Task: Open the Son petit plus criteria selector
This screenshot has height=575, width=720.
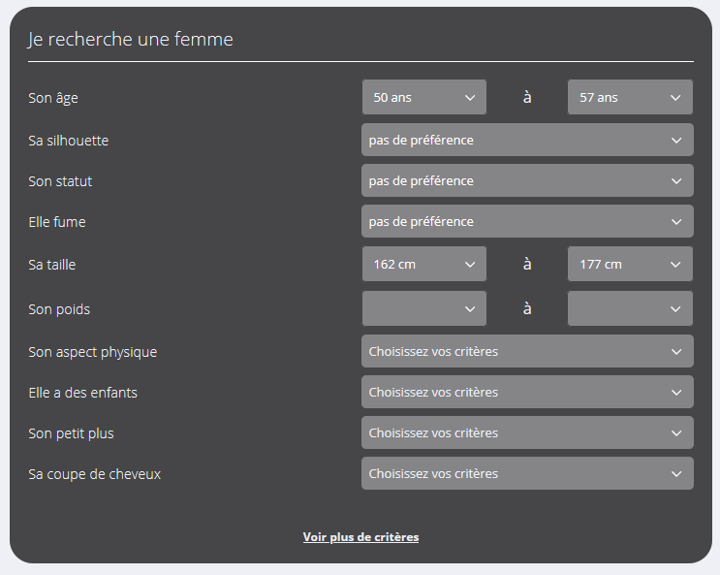Action: click(527, 433)
